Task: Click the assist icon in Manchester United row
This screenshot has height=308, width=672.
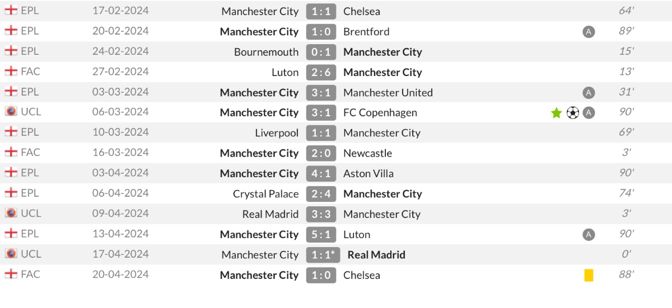Action: pyautogui.click(x=589, y=93)
